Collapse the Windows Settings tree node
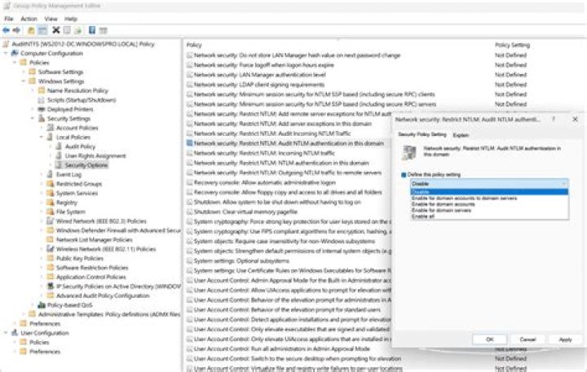This screenshot has height=372, width=587. point(23,81)
